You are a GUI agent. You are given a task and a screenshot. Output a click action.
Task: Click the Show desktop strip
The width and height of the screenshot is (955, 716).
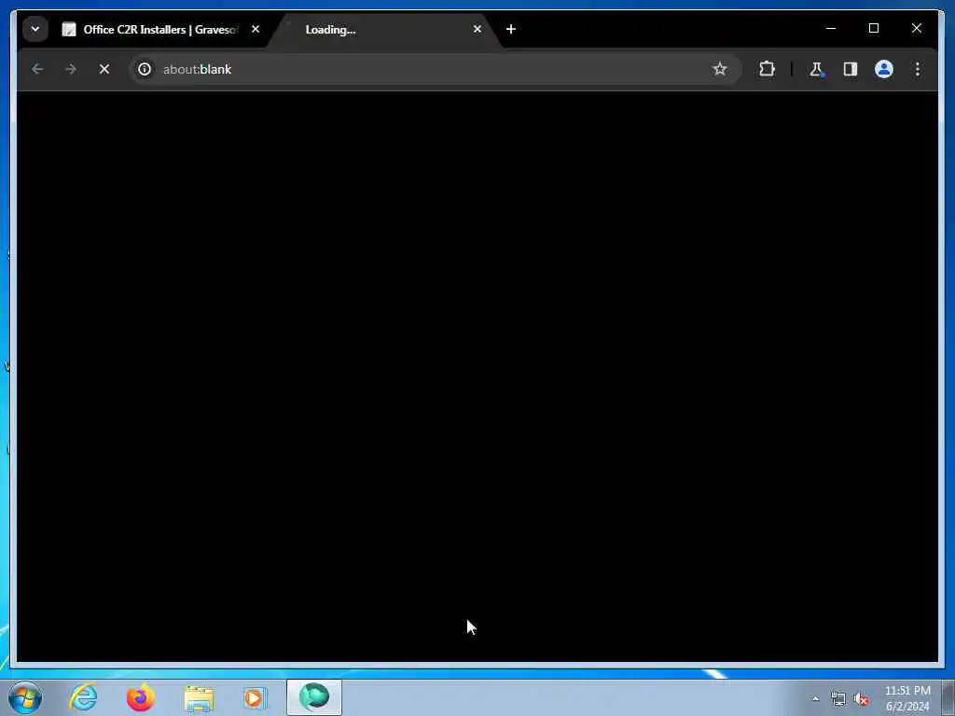pyautogui.click(x=948, y=697)
